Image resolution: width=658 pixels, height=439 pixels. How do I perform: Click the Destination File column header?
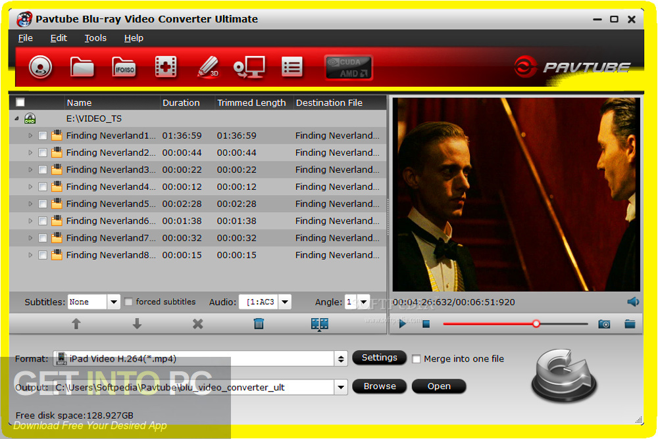click(x=339, y=103)
